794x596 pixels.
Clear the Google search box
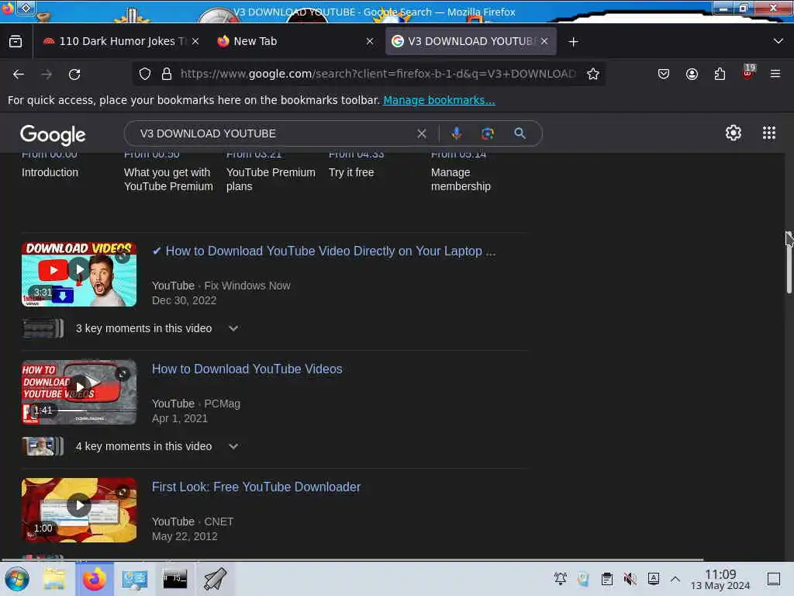tap(421, 133)
